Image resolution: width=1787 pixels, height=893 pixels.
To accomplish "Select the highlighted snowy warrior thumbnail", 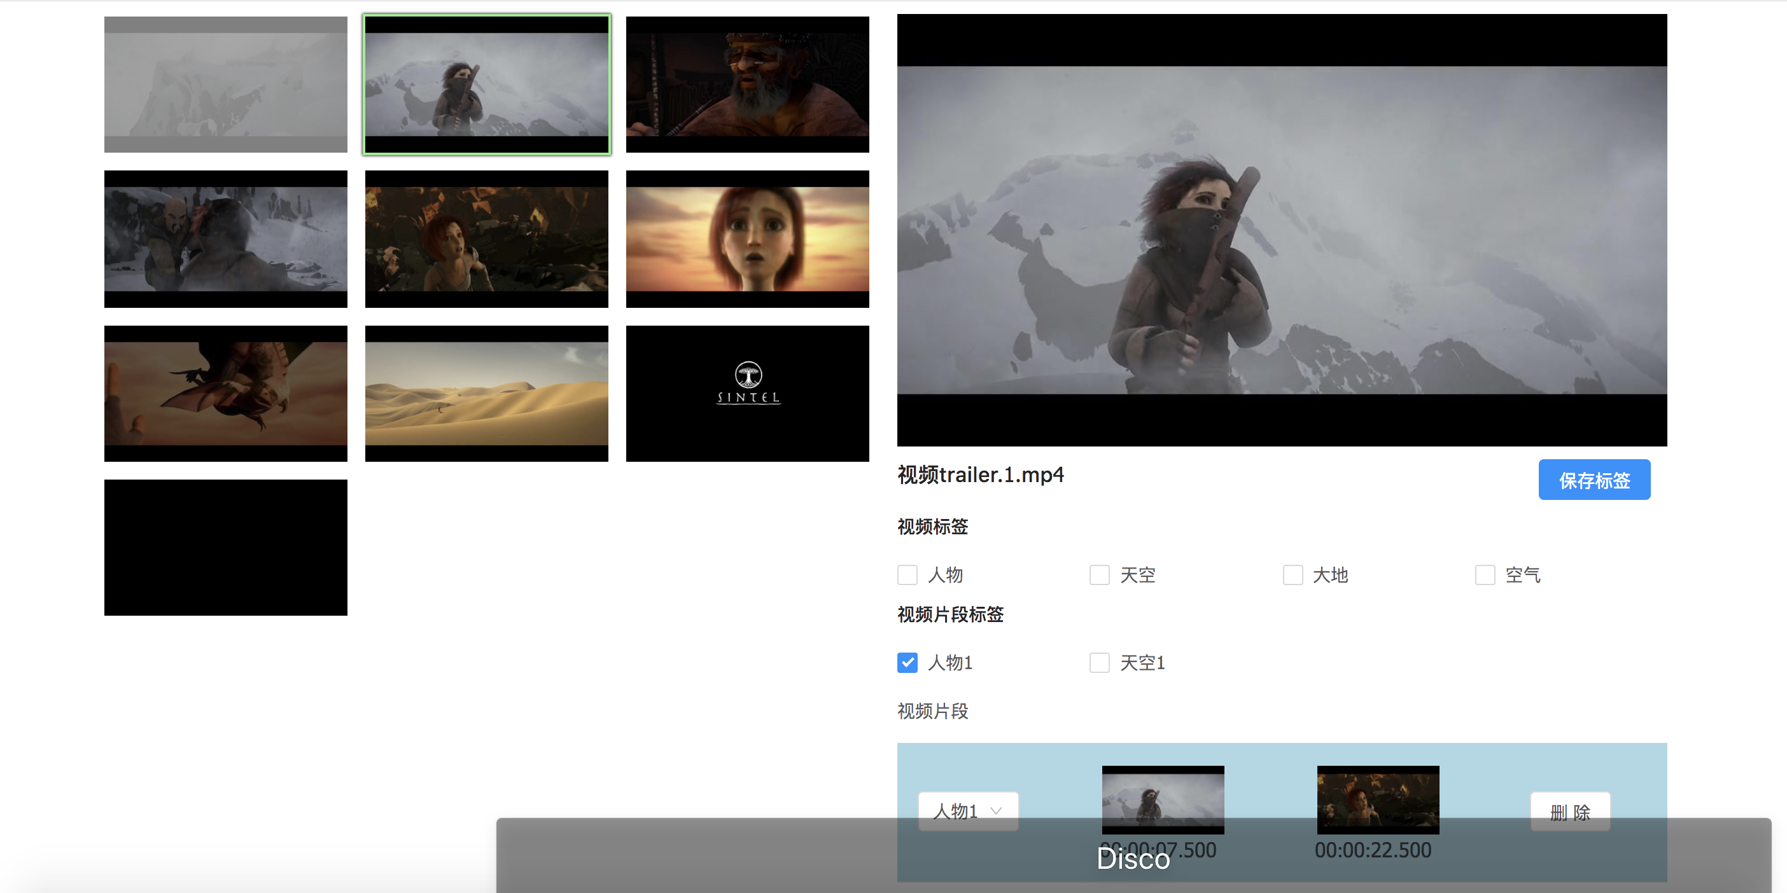I will (x=486, y=84).
